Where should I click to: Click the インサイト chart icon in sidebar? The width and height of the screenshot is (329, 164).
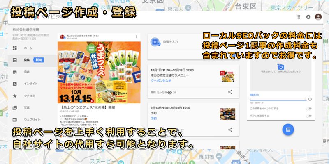(15, 84)
